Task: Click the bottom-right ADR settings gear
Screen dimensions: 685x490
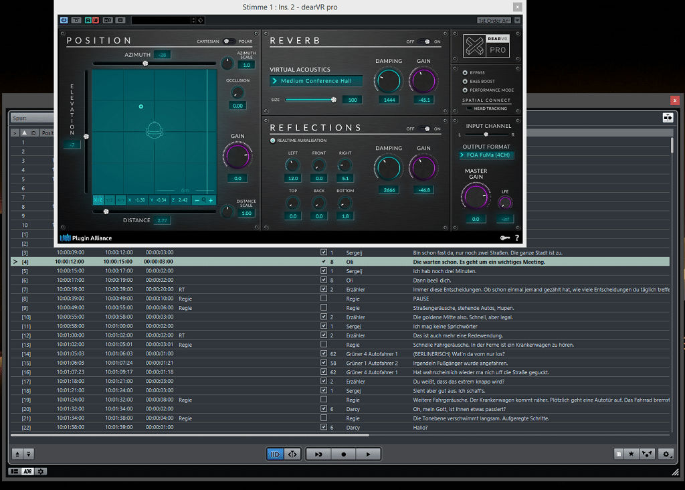Action: 666,454
